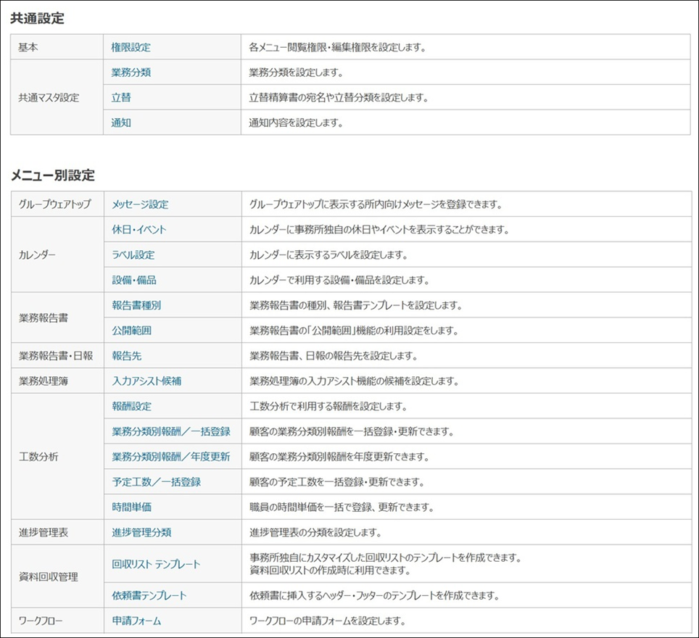Screen dimensions: 699x638
Task: Select 入力アシスト候補 link
Action: pyautogui.click(x=146, y=381)
